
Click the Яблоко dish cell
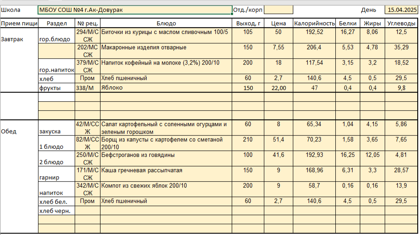click(x=166, y=88)
